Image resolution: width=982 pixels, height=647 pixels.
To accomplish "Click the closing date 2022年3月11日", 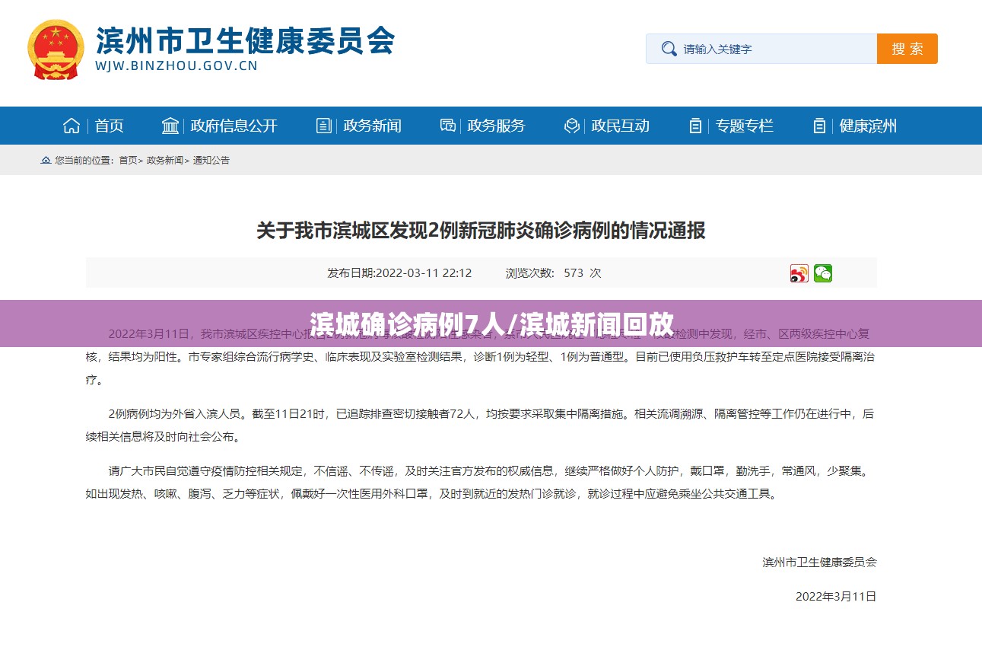I will click(x=836, y=597).
